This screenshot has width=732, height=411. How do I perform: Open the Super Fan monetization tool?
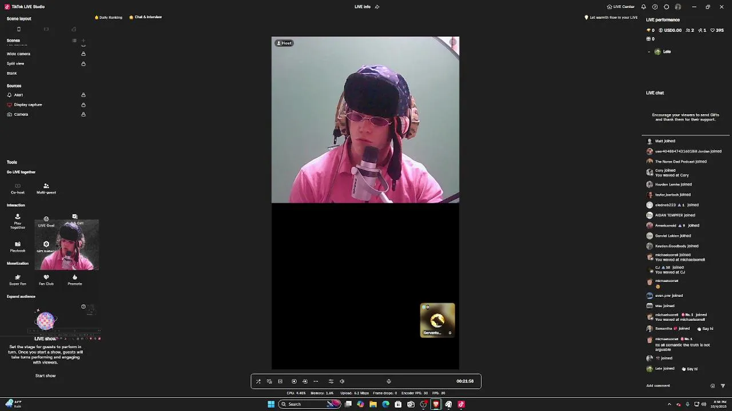[x=18, y=280]
